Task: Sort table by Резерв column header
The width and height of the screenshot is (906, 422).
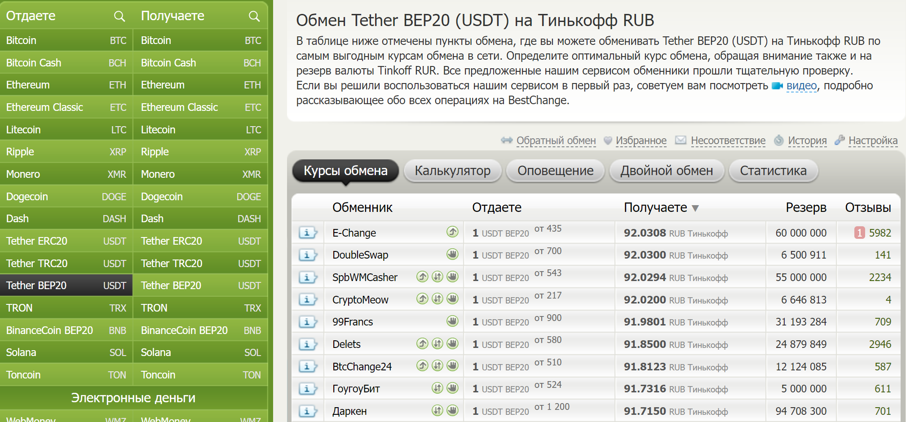Action: (x=806, y=207)
